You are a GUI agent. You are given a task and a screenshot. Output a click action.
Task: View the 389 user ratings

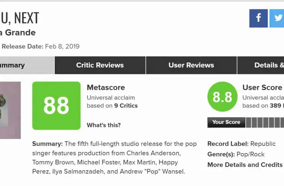pos(275,106)
